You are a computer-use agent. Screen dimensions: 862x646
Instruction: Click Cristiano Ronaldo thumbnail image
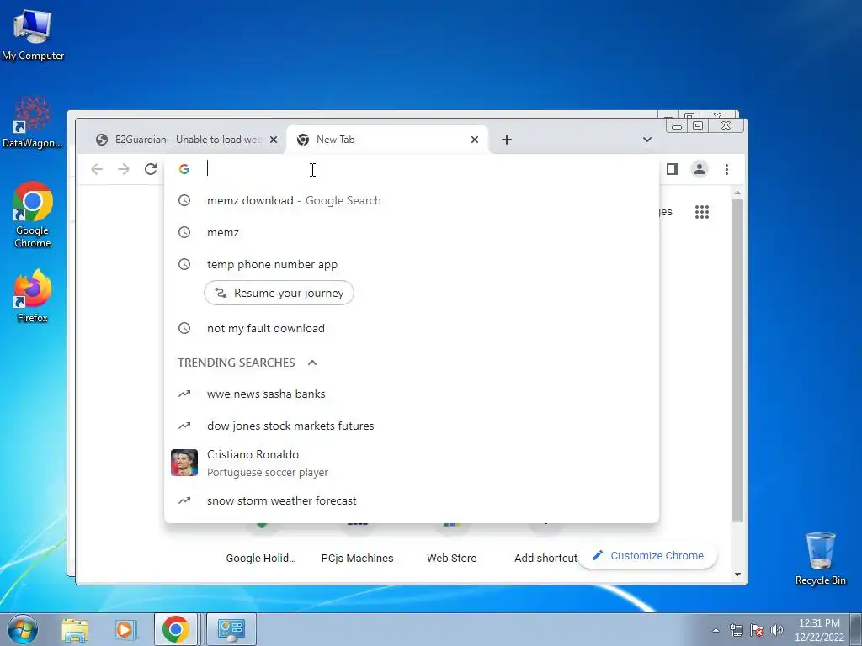184,463
